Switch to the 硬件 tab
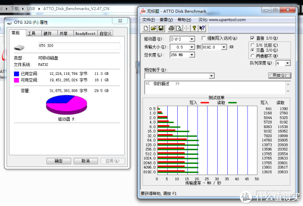The height and width of the screenshot is (206, 303). 49,33
